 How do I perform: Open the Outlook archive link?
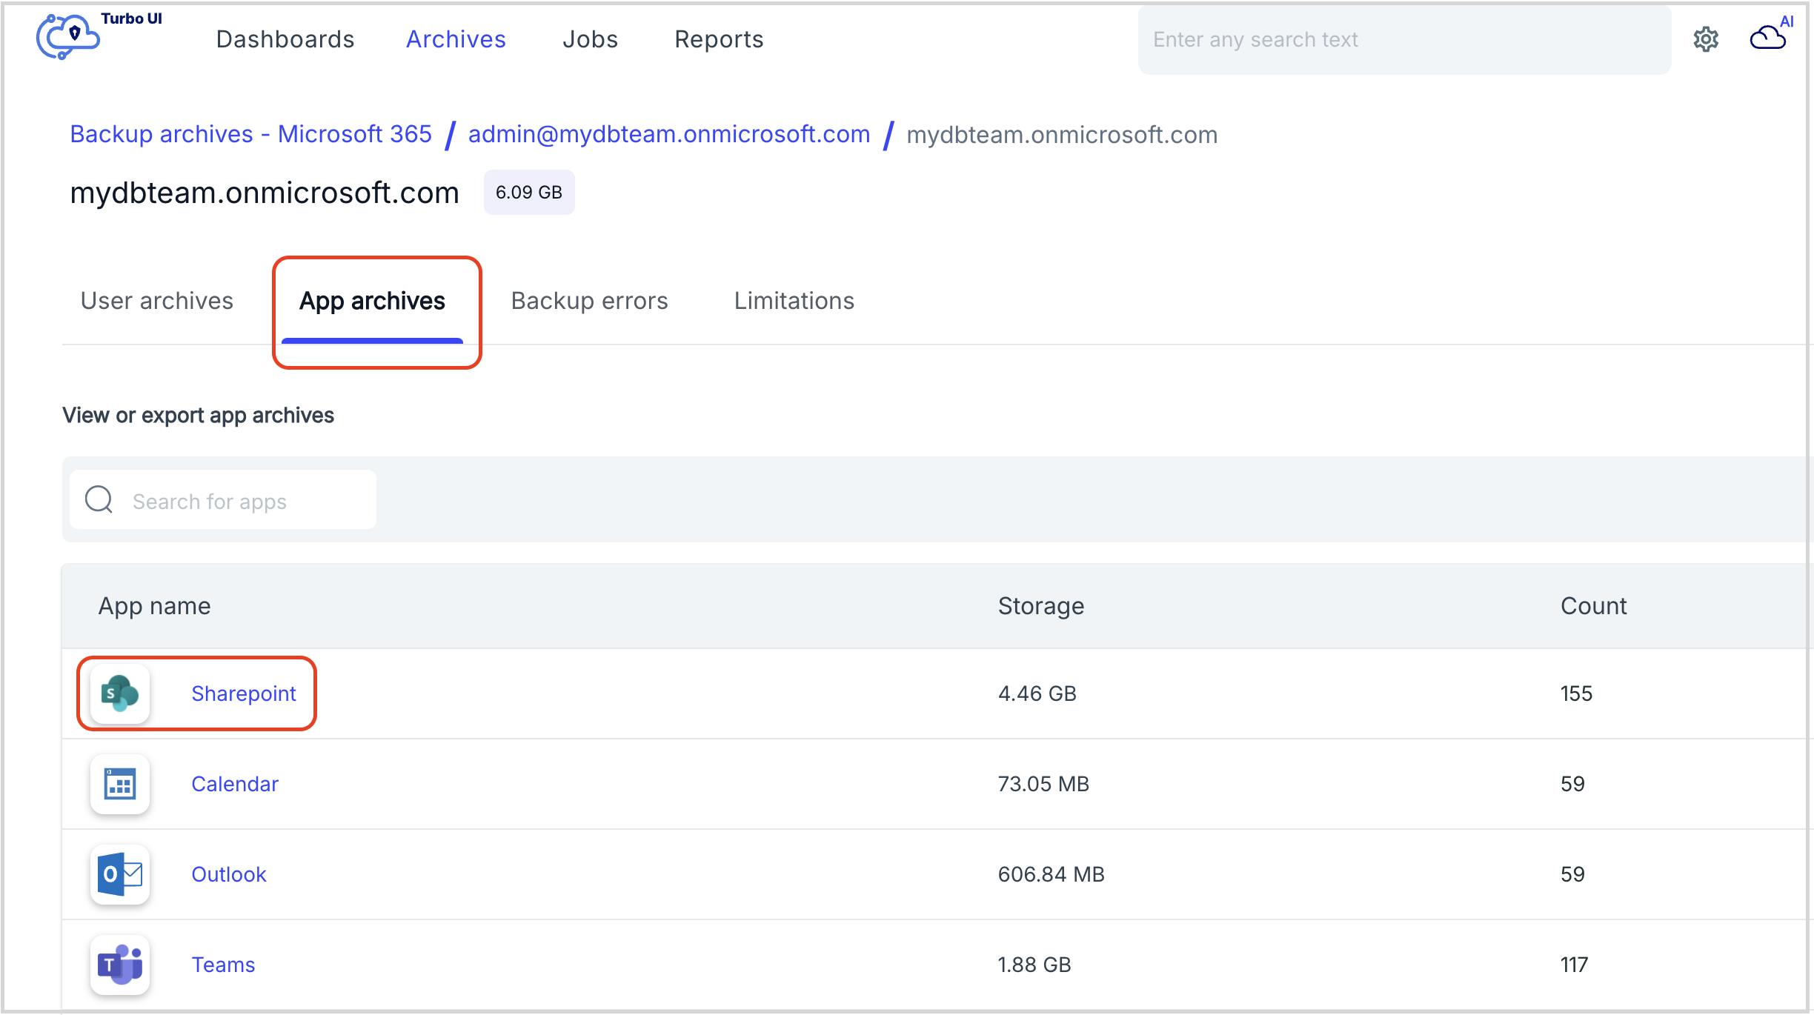(x=229, y=874)
